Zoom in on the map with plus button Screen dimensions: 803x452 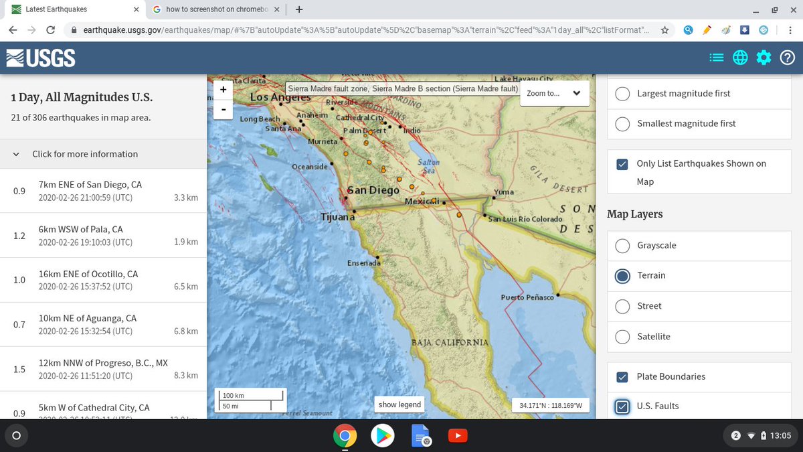(223, 90)
